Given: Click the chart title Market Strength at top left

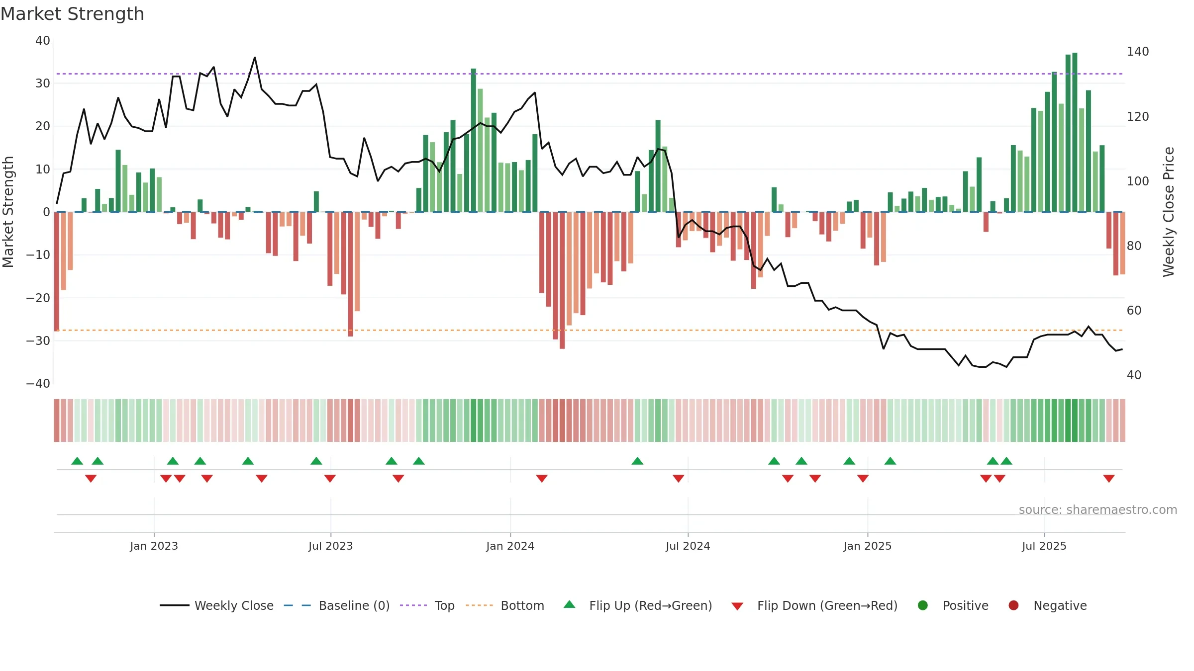Looking at the screenshot, I should 72,14.
